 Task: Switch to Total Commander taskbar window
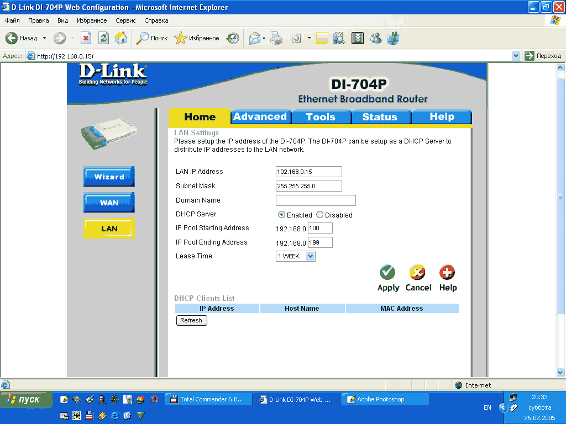(208, 399)
